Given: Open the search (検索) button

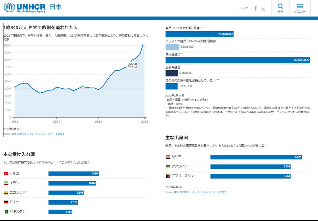Looking at the screenshot, I should pyautogui.click(x=280, y=8).
